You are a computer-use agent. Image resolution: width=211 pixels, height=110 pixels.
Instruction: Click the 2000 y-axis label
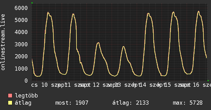point(21,56)
